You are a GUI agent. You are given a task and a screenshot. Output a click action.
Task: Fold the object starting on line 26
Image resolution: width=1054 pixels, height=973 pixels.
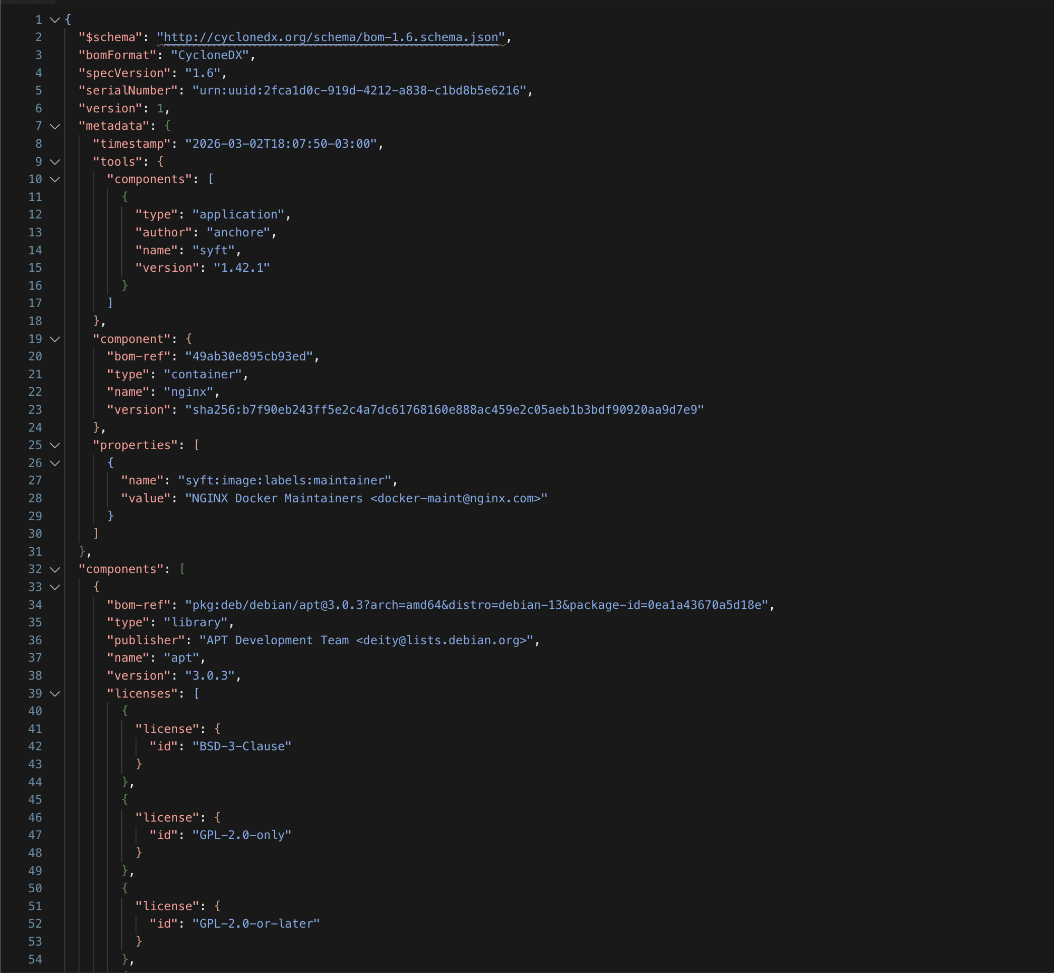tap(55, 463)
